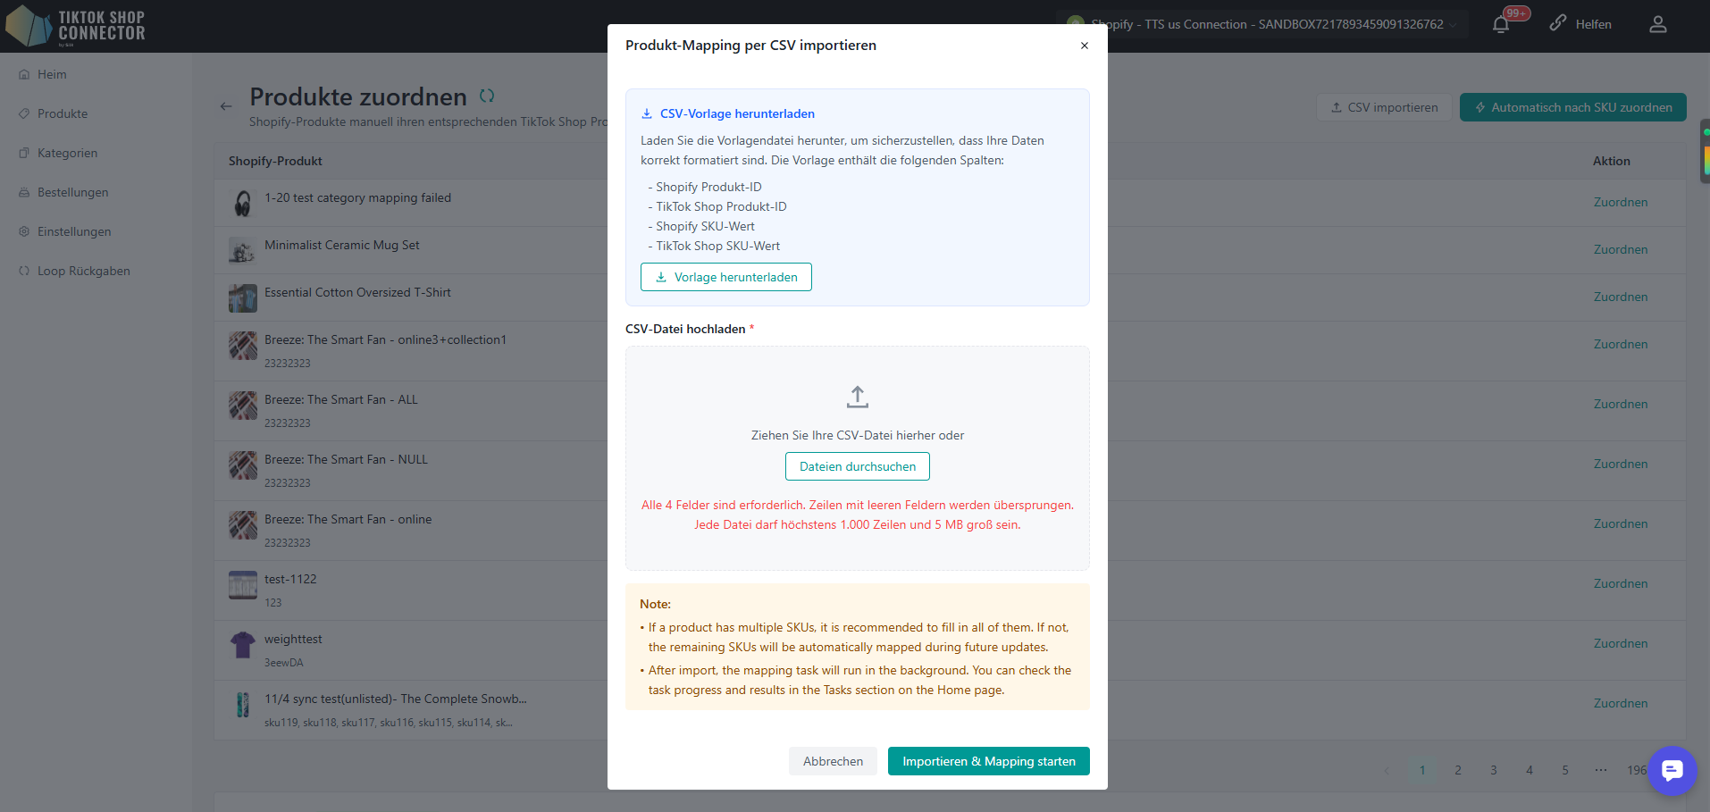Image resolution: width=1710 pixels, height=812 pixels.
Task: Select the weighttest product thumbnail
Action: (x=243, y=645)
